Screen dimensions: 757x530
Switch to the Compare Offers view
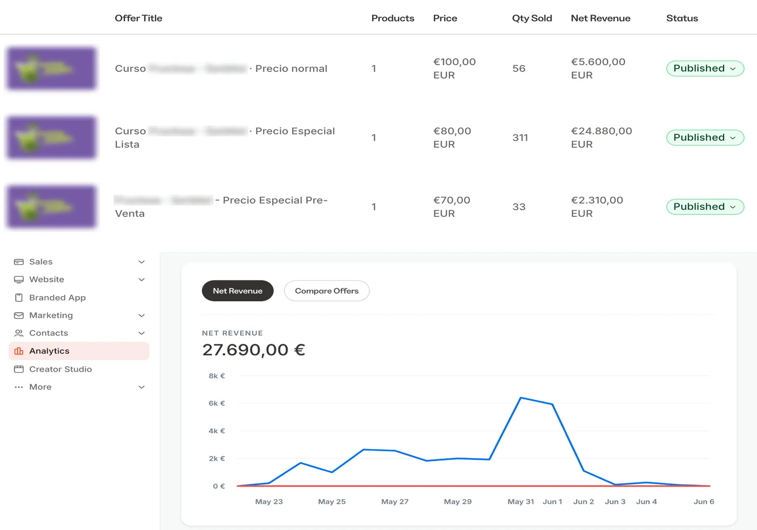[x=327, y=291]
